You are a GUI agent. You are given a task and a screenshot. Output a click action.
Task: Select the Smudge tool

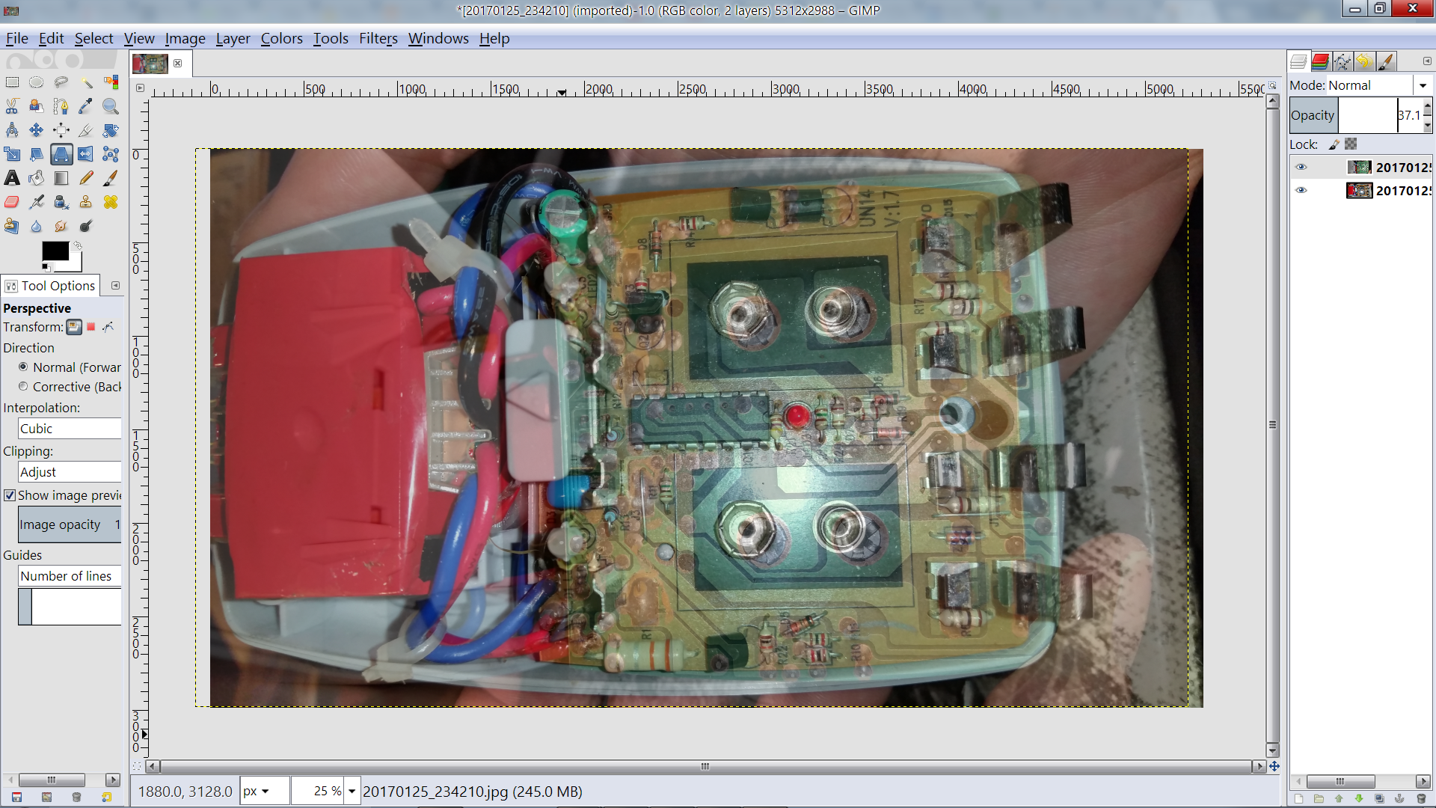(61, 226)
